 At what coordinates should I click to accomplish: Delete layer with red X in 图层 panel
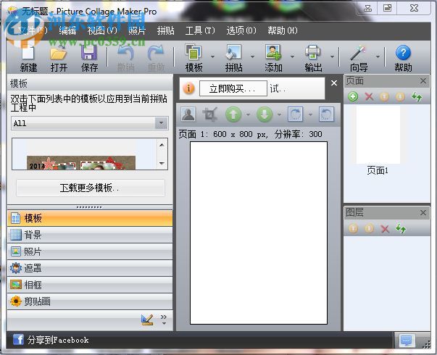click(385, 229)
